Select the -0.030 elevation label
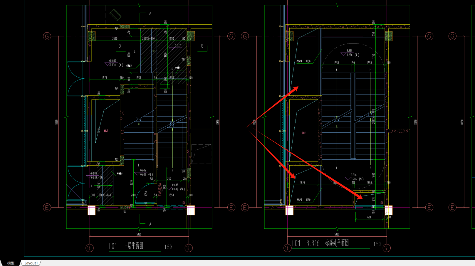The image size is (475, 266). click(112, 65)
